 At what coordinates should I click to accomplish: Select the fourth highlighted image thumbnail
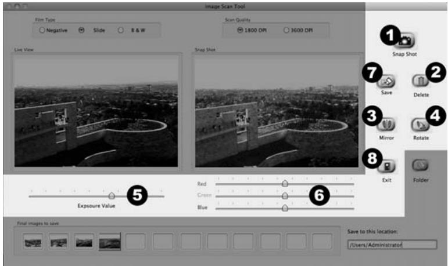click(x=110, y=242)
